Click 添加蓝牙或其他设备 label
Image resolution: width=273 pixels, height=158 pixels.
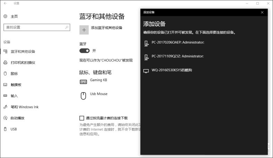106,28
